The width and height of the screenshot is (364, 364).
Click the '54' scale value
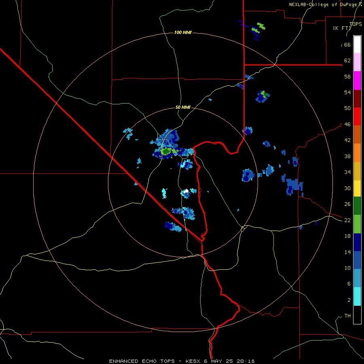click(347, 92)
